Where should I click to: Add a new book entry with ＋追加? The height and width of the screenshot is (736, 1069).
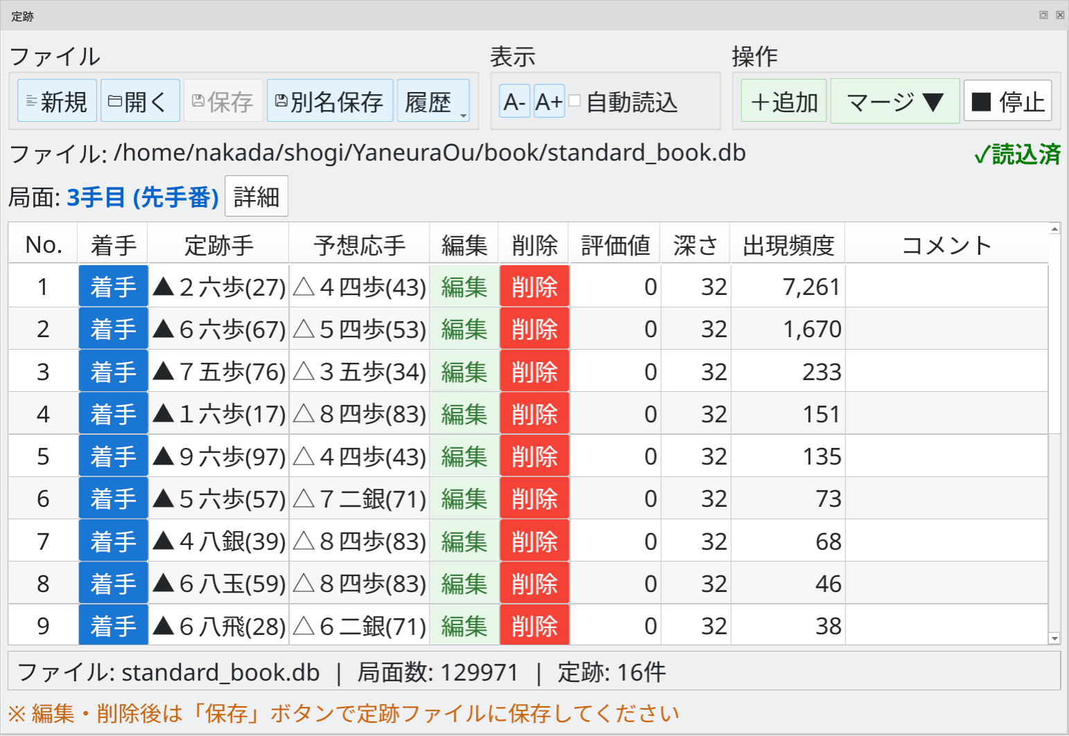pyautogui.click(x=782, y=101)
